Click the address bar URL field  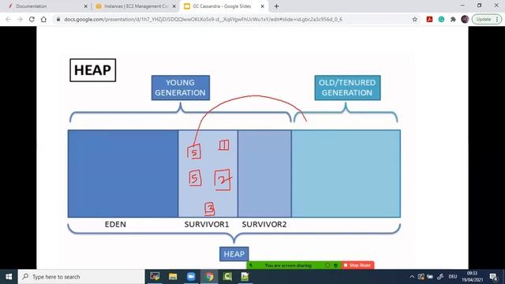click(x=203, y=19)
